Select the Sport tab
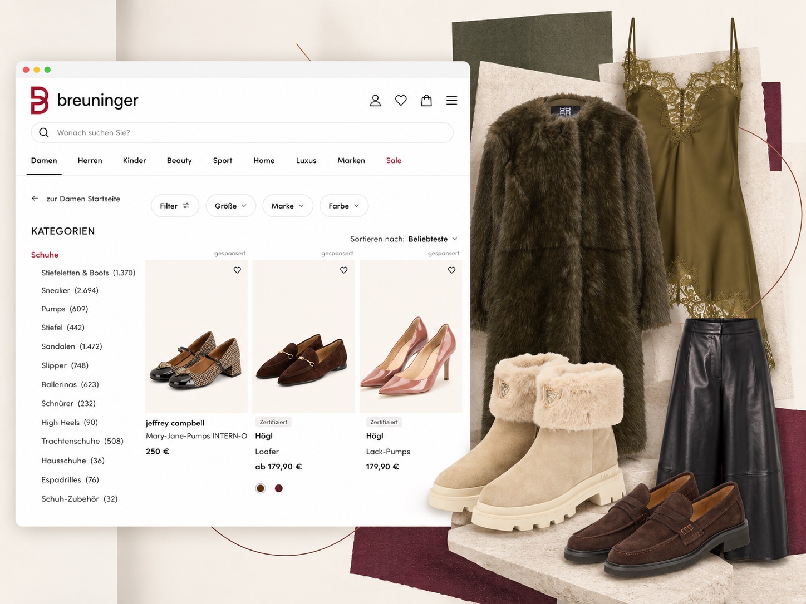806x604 pixels. pos(223,160)
